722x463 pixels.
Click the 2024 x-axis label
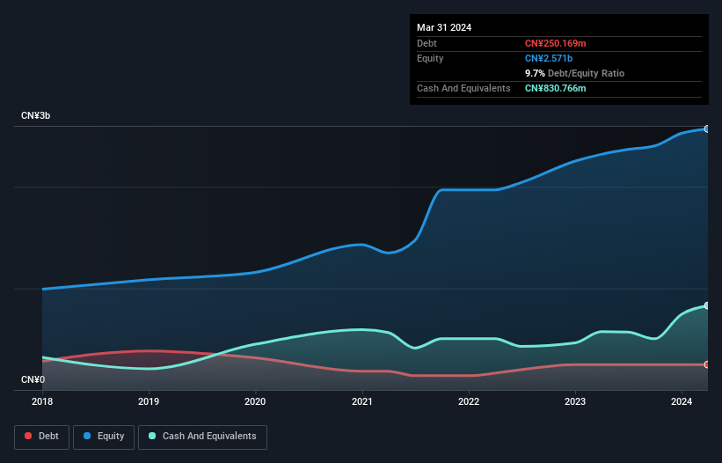point(682,401)
